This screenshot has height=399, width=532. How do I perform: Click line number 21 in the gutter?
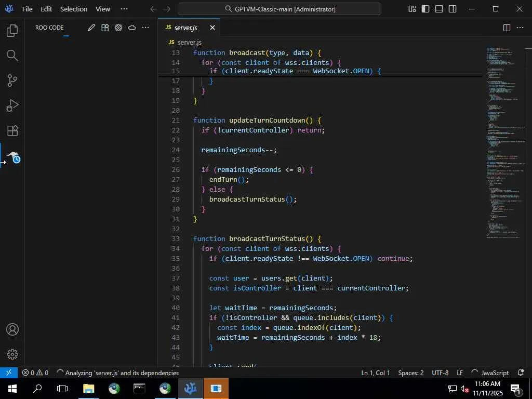(176, 120)
